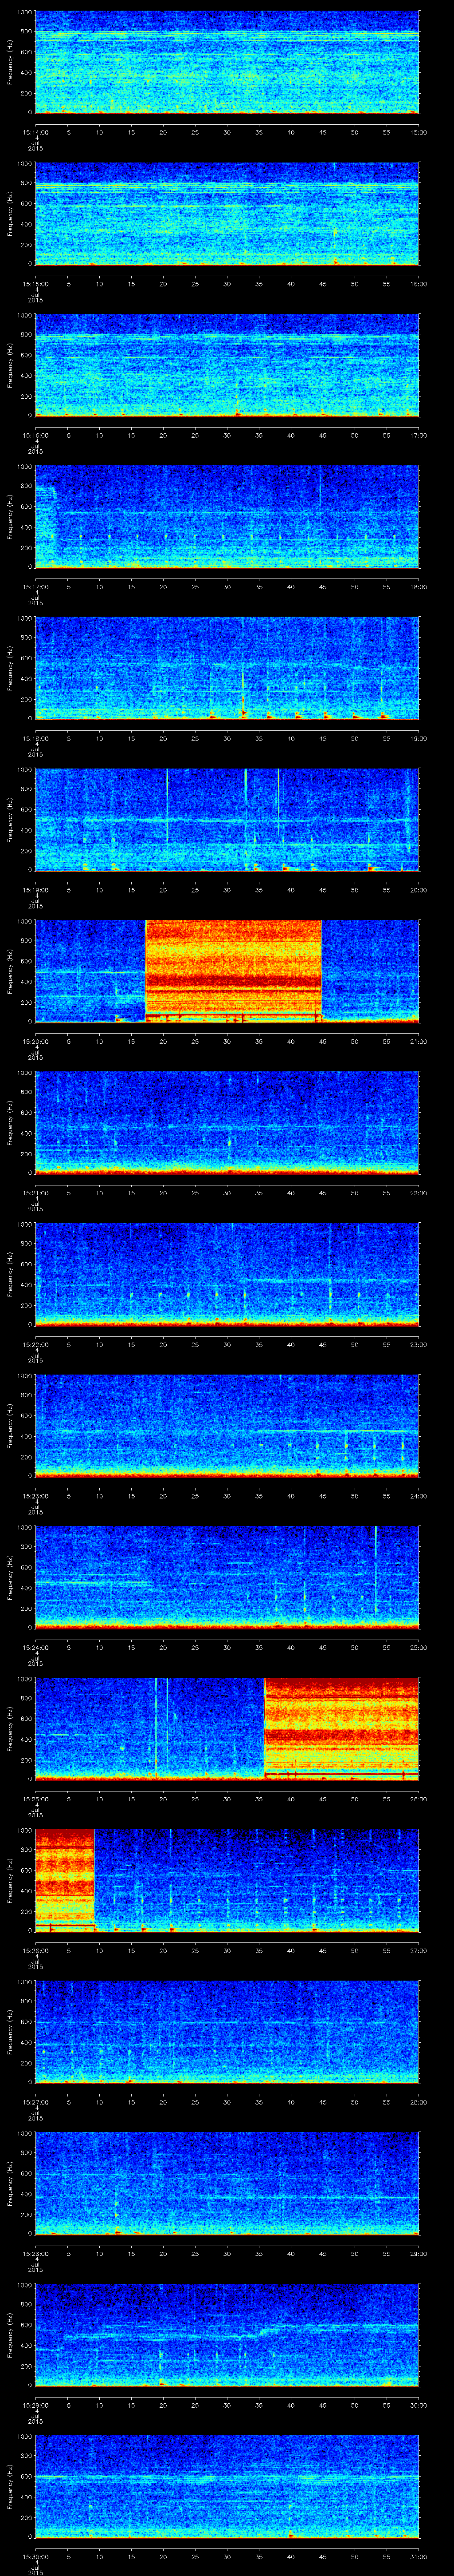The width and height of the screenshot is (454, 2576).
Task: Select the spectrogram panel starting at 15:19:00
Action: 227,819
